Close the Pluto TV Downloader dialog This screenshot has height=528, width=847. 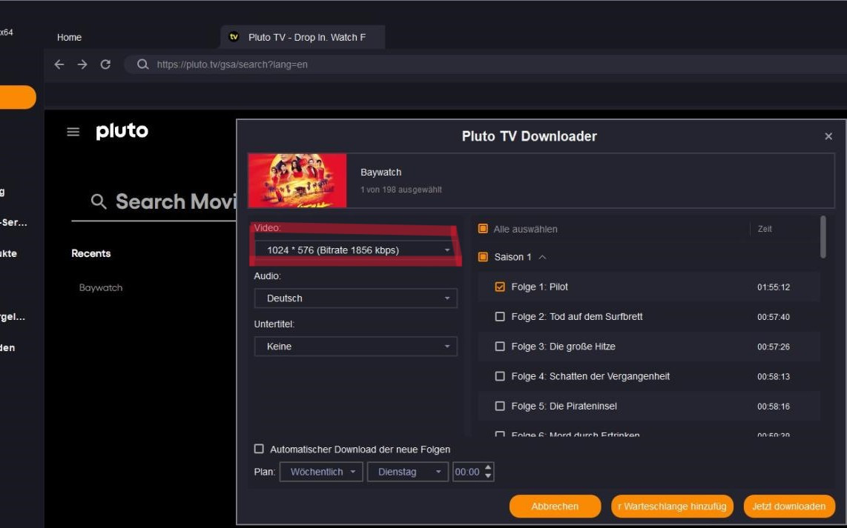tap(828, 136)
